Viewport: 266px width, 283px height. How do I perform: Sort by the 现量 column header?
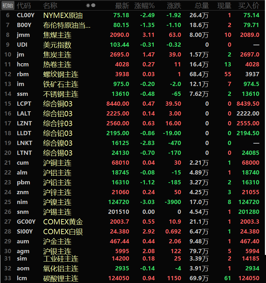pyautogui.click(x=224, y=6)
